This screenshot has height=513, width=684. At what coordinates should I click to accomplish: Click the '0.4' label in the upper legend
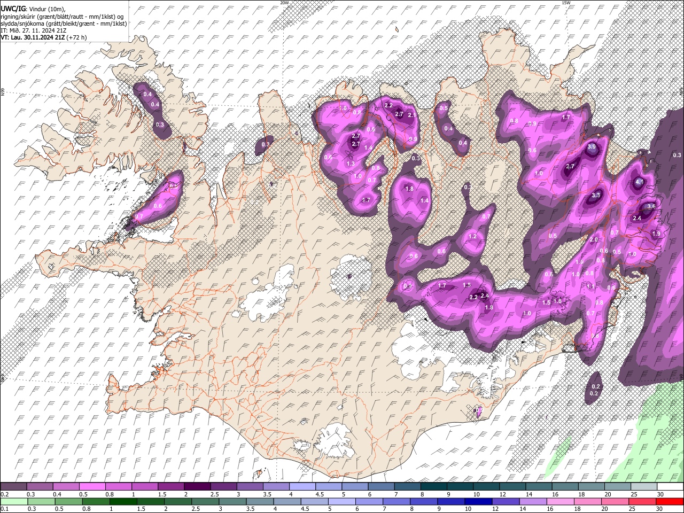[57, 494]
